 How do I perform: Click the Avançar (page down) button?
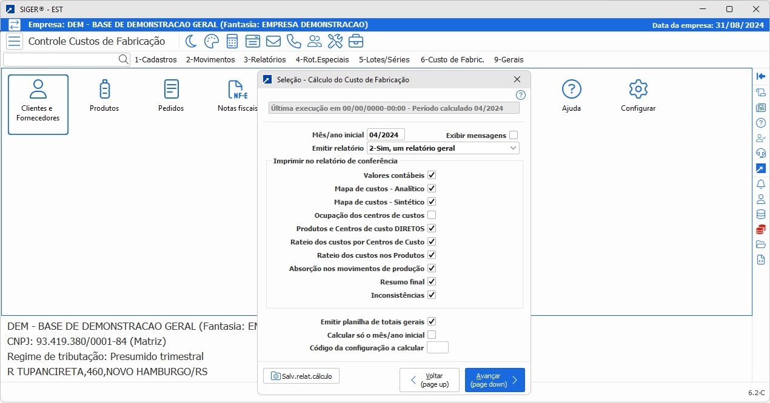[495, 380]
